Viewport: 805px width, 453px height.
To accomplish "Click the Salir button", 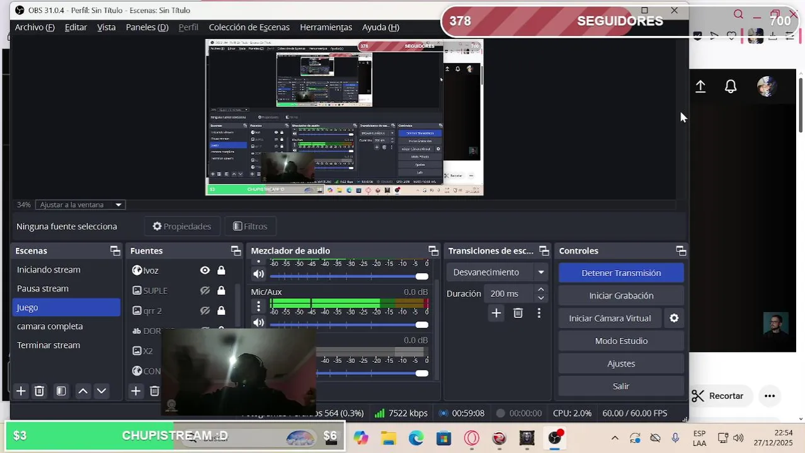I will [x=621, y=386].
